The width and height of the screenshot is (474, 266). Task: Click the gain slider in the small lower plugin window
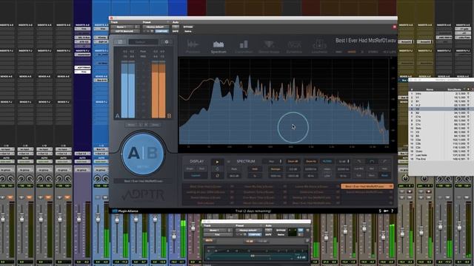click(x=253, y=256)
